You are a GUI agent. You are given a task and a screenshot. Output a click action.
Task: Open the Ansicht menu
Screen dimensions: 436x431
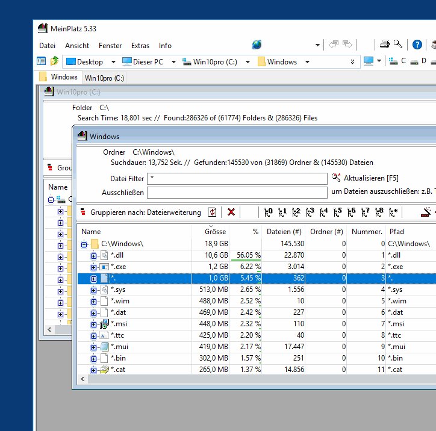[77, 46]
